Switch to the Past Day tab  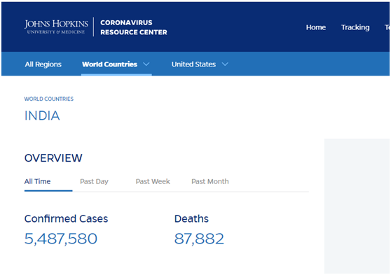point(95,181)
